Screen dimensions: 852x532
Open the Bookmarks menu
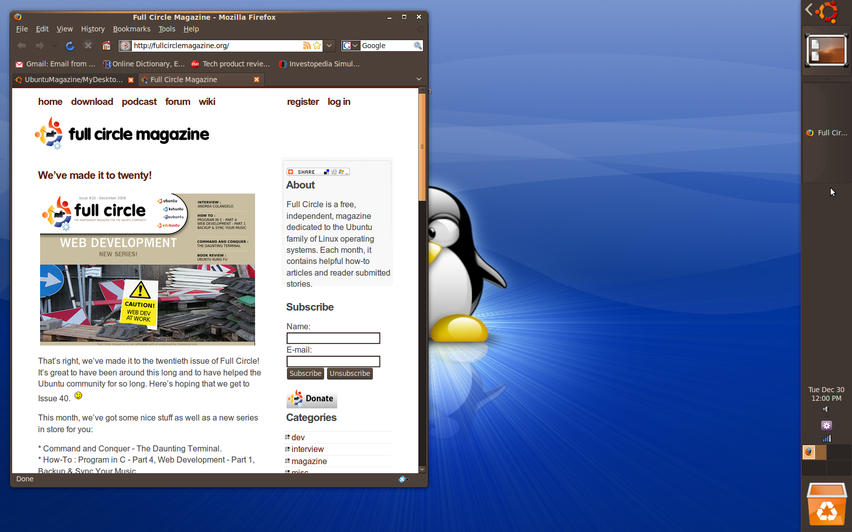tap(131, 29)
